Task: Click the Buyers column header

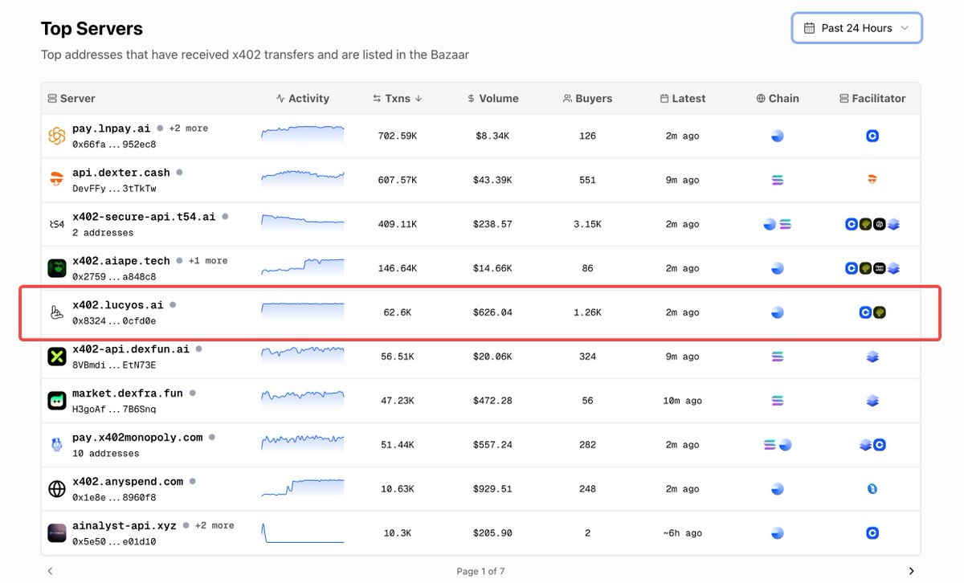Action: click(x=587, y=98)
